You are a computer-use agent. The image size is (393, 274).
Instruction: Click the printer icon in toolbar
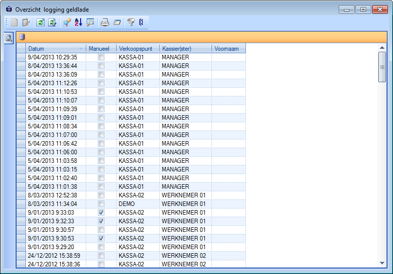point(104,22)
